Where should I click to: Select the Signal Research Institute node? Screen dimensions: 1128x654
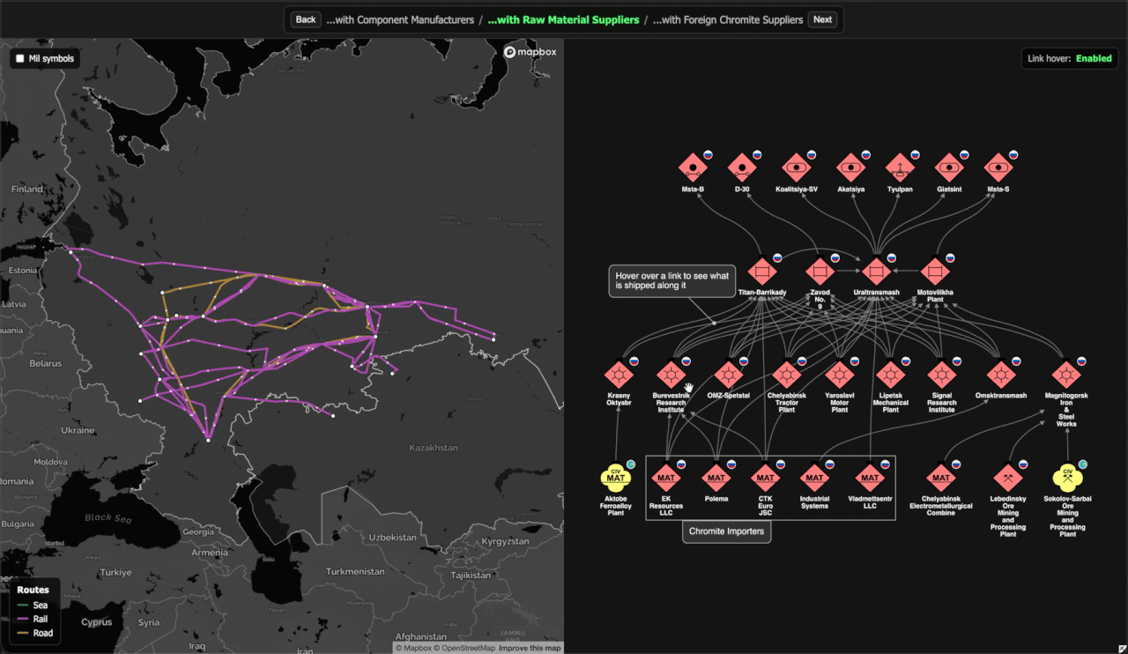[x=941, y=375]
